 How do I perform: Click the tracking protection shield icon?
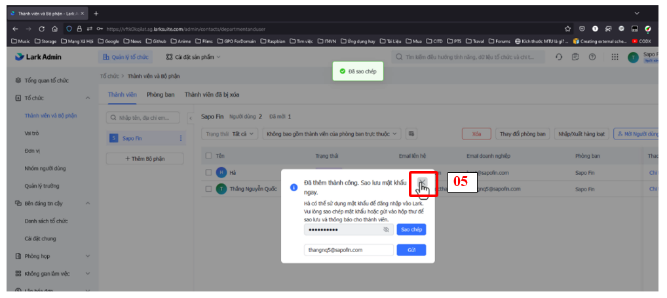[69, 29]
